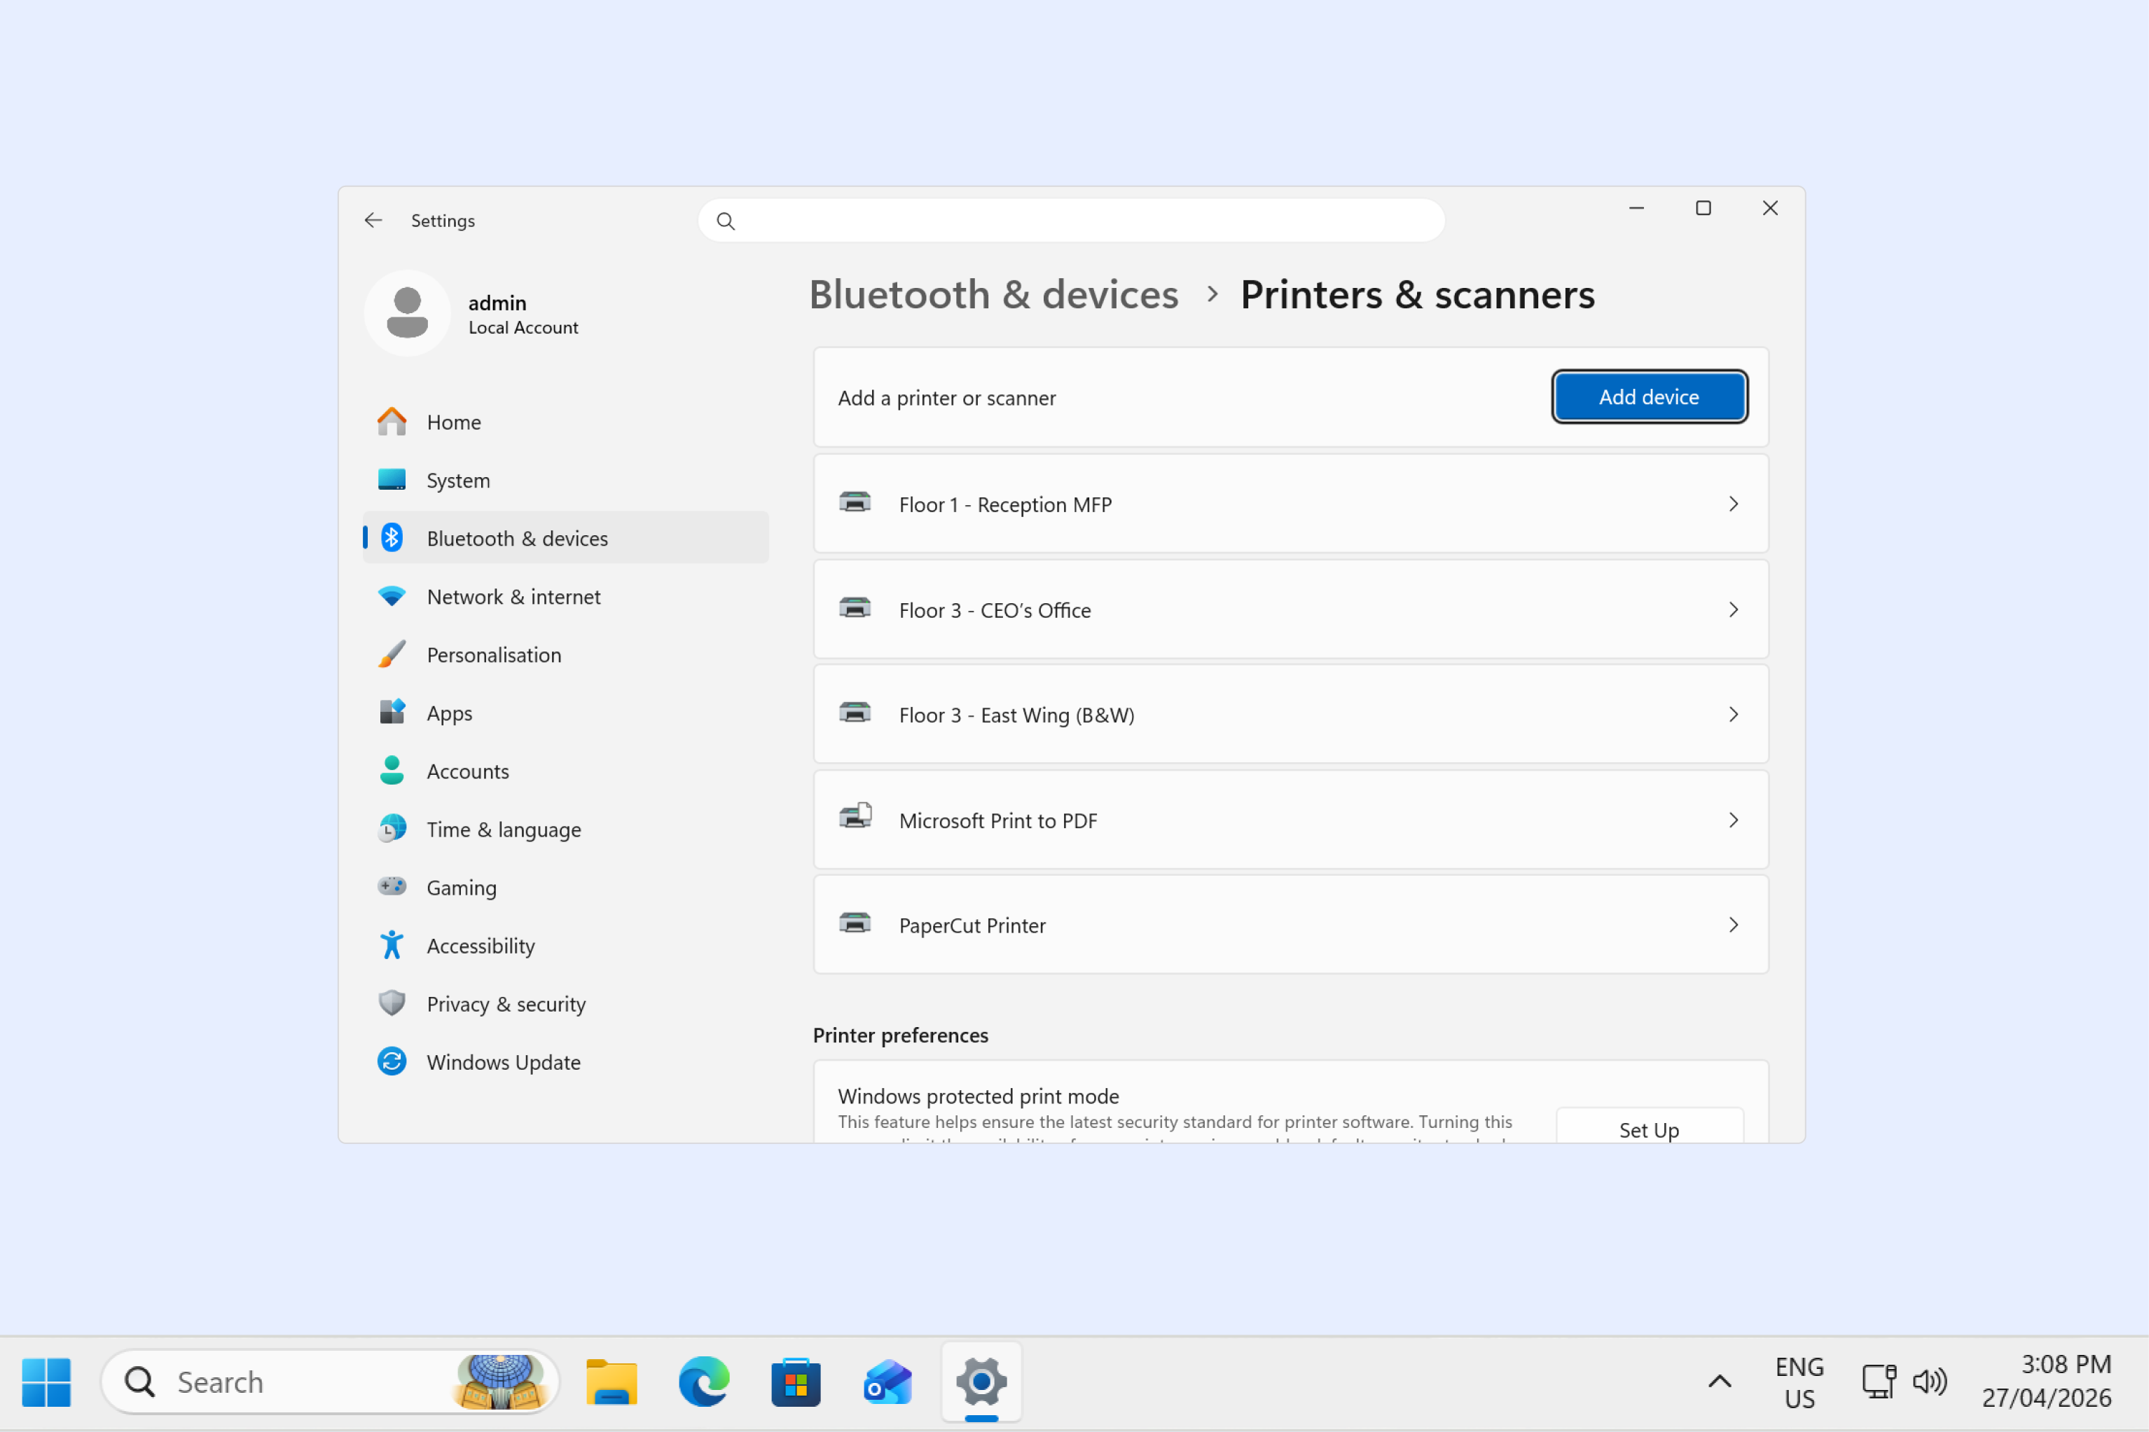
Task: Expand Floor 3 - East Wing (B&W) chevron
Action: click(x=1734, y=714)
